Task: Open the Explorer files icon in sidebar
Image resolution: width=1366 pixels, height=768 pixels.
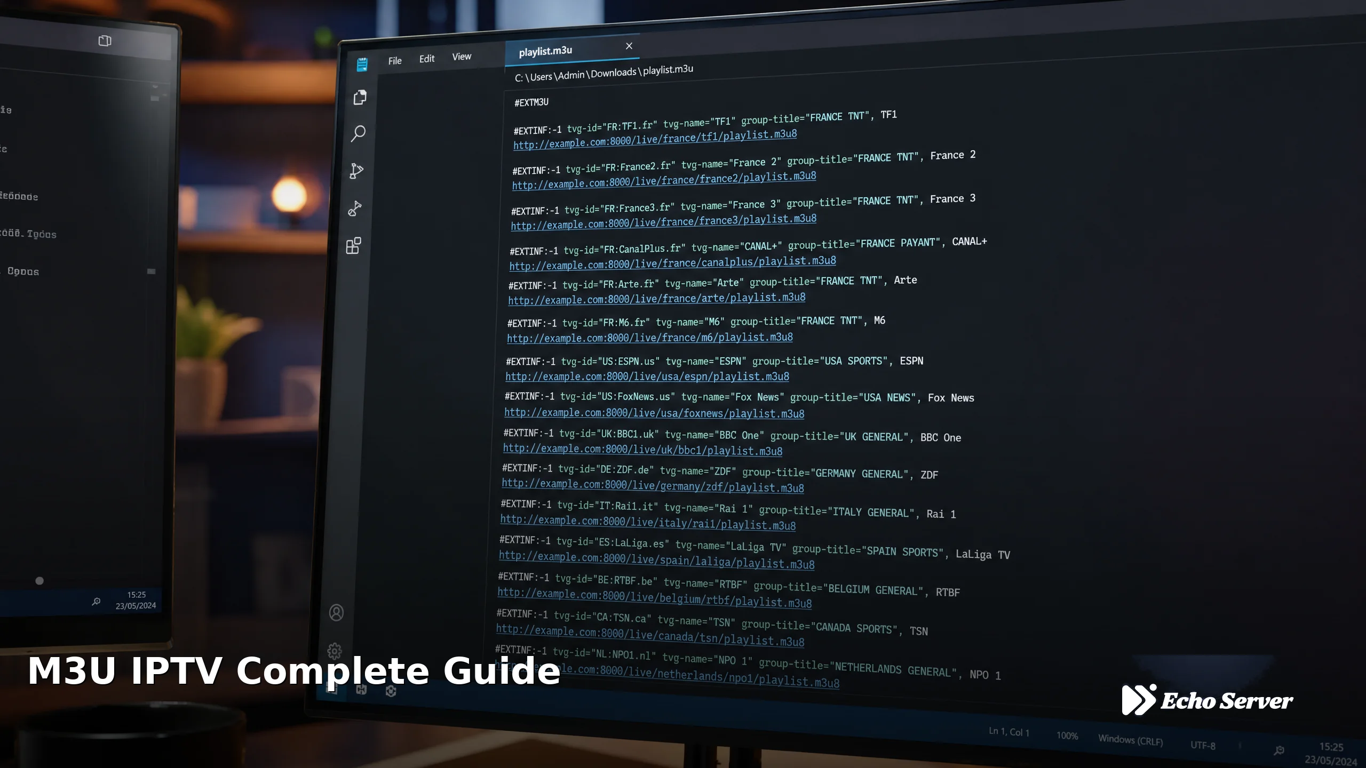Action: [360, 97]
